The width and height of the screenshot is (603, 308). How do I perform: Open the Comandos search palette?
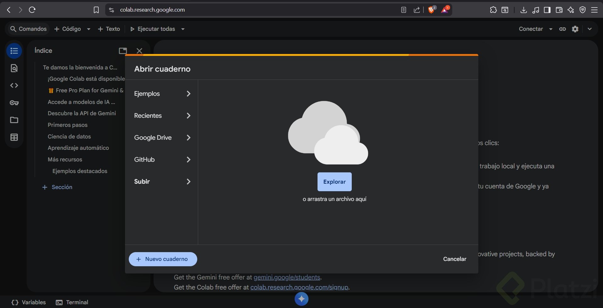(28, 29)
